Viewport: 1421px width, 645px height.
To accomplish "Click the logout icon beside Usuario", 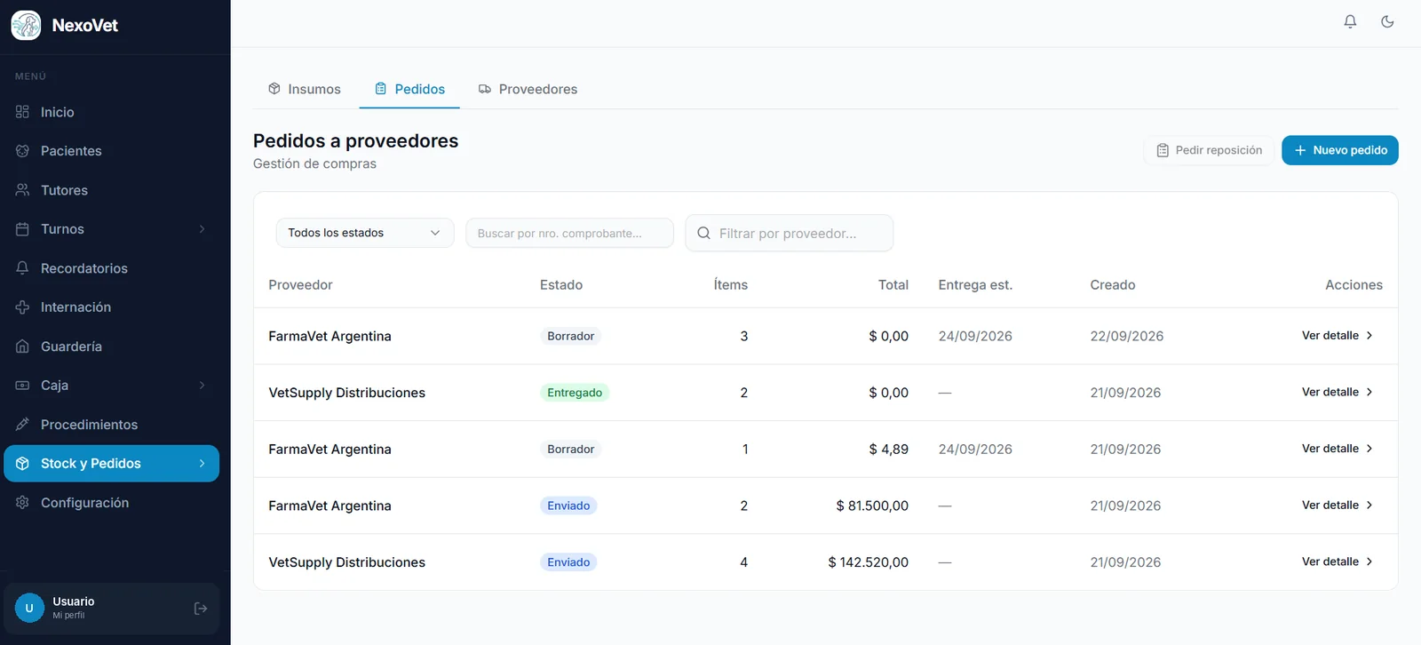I will point(201,609).
